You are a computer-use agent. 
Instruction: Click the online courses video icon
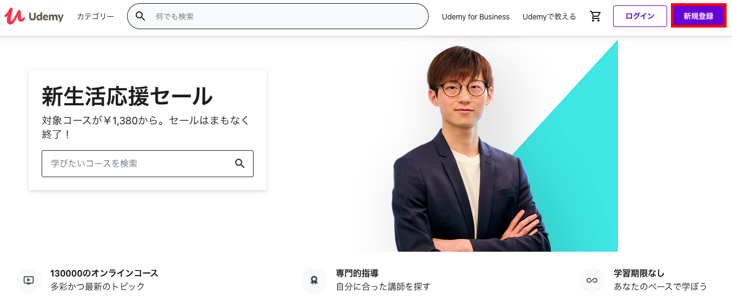(x=29, y=280)
